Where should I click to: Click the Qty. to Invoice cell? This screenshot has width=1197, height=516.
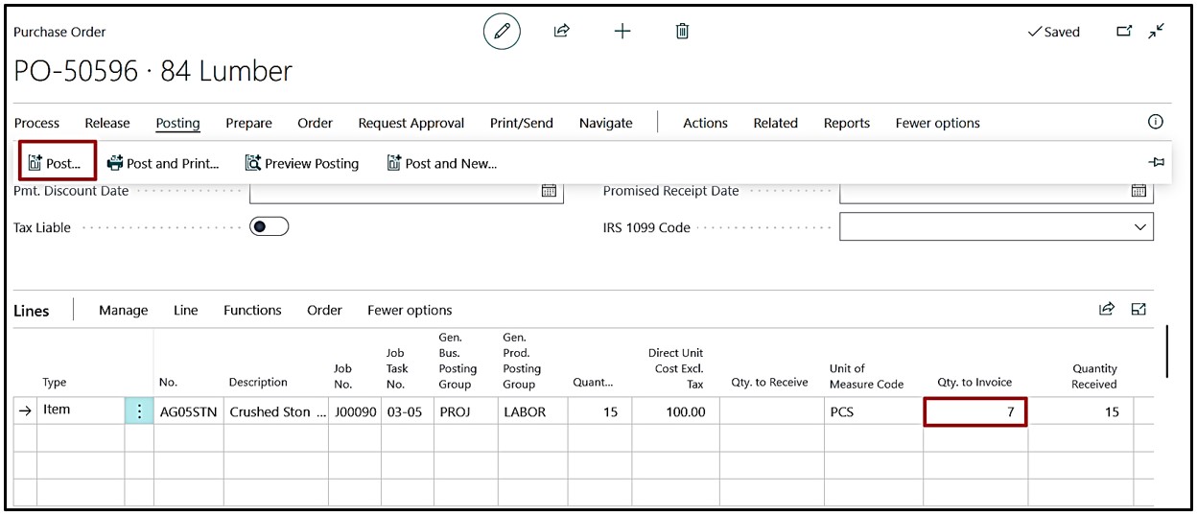click(974, 412)
